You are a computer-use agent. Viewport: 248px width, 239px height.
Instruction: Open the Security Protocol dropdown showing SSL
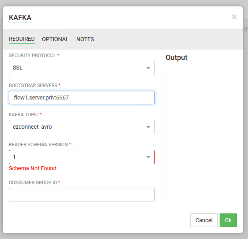tap(76, 68)
